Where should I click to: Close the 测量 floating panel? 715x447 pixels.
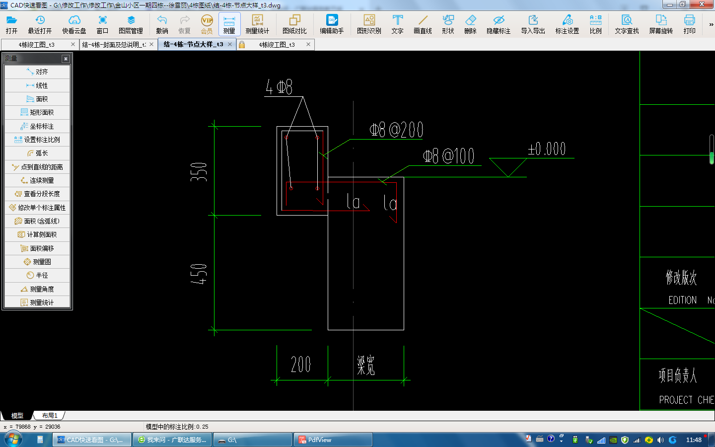(66, 59)
